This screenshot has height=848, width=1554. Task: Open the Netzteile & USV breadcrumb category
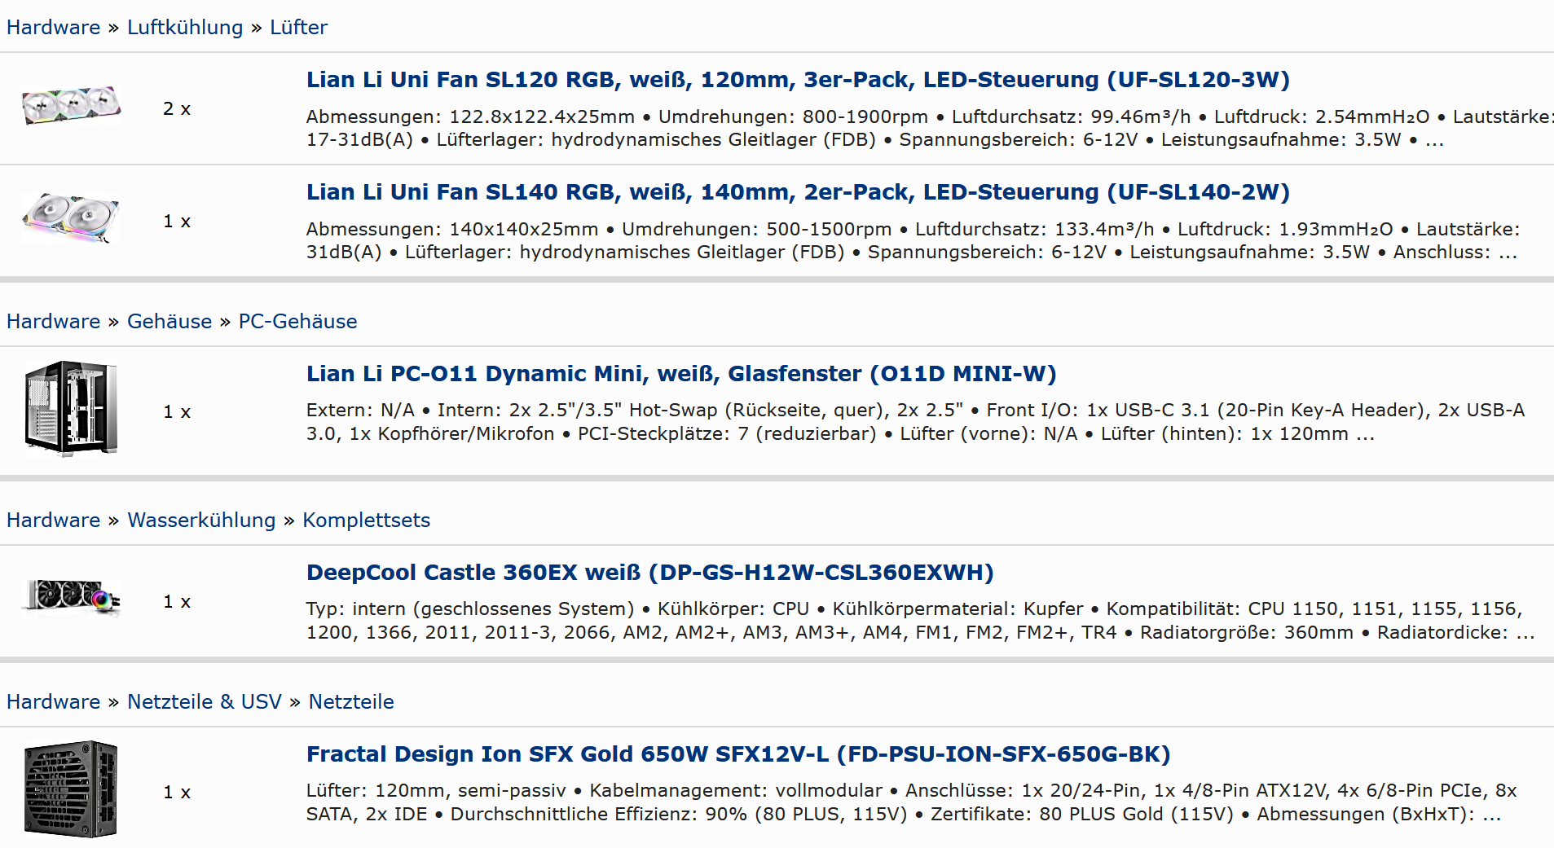(205, 702)
